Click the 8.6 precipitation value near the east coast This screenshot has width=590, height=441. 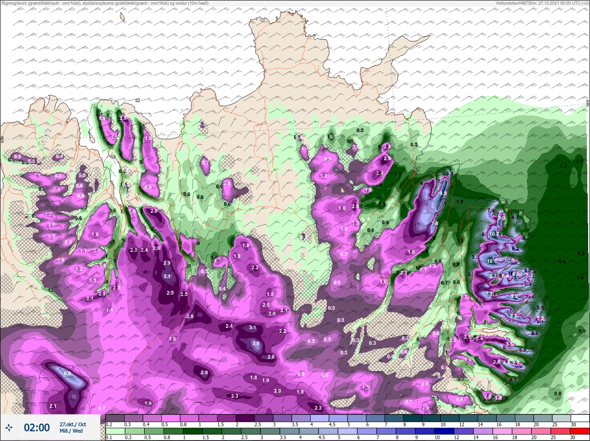click(535, 333)
